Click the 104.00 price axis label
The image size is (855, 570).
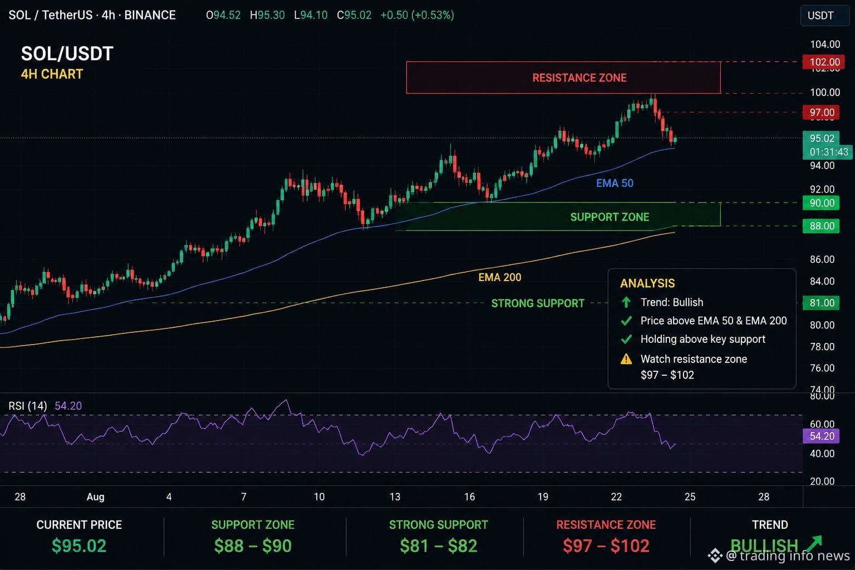[x=825, y=45]
